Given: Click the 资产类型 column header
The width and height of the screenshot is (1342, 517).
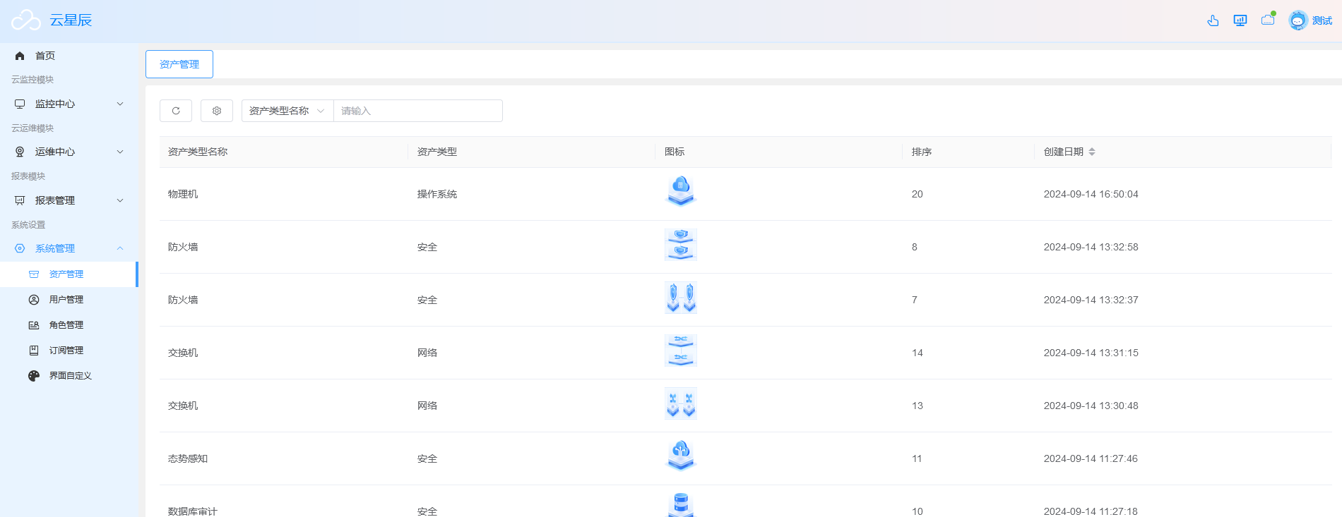Looking at the screenshot, I should pos(437,152).
